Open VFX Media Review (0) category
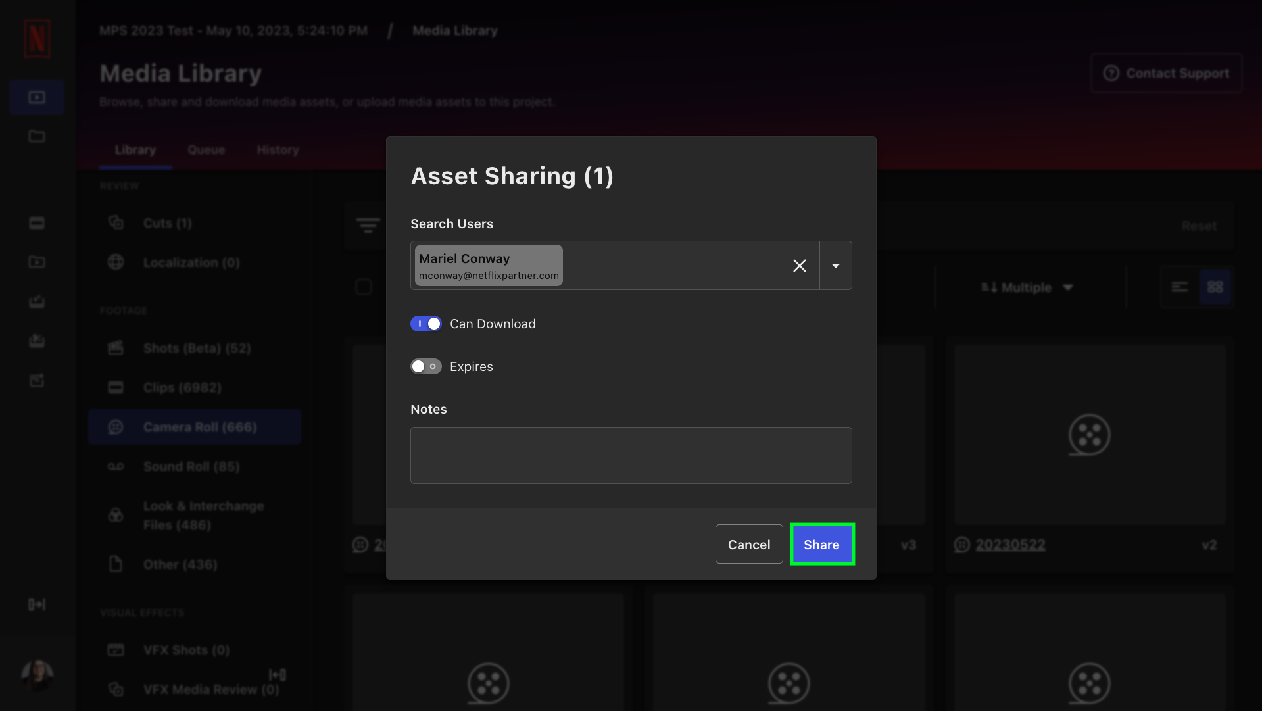The height and width of the screenshot is (711, 1262). pyautogui.click(x=195, y=689)
